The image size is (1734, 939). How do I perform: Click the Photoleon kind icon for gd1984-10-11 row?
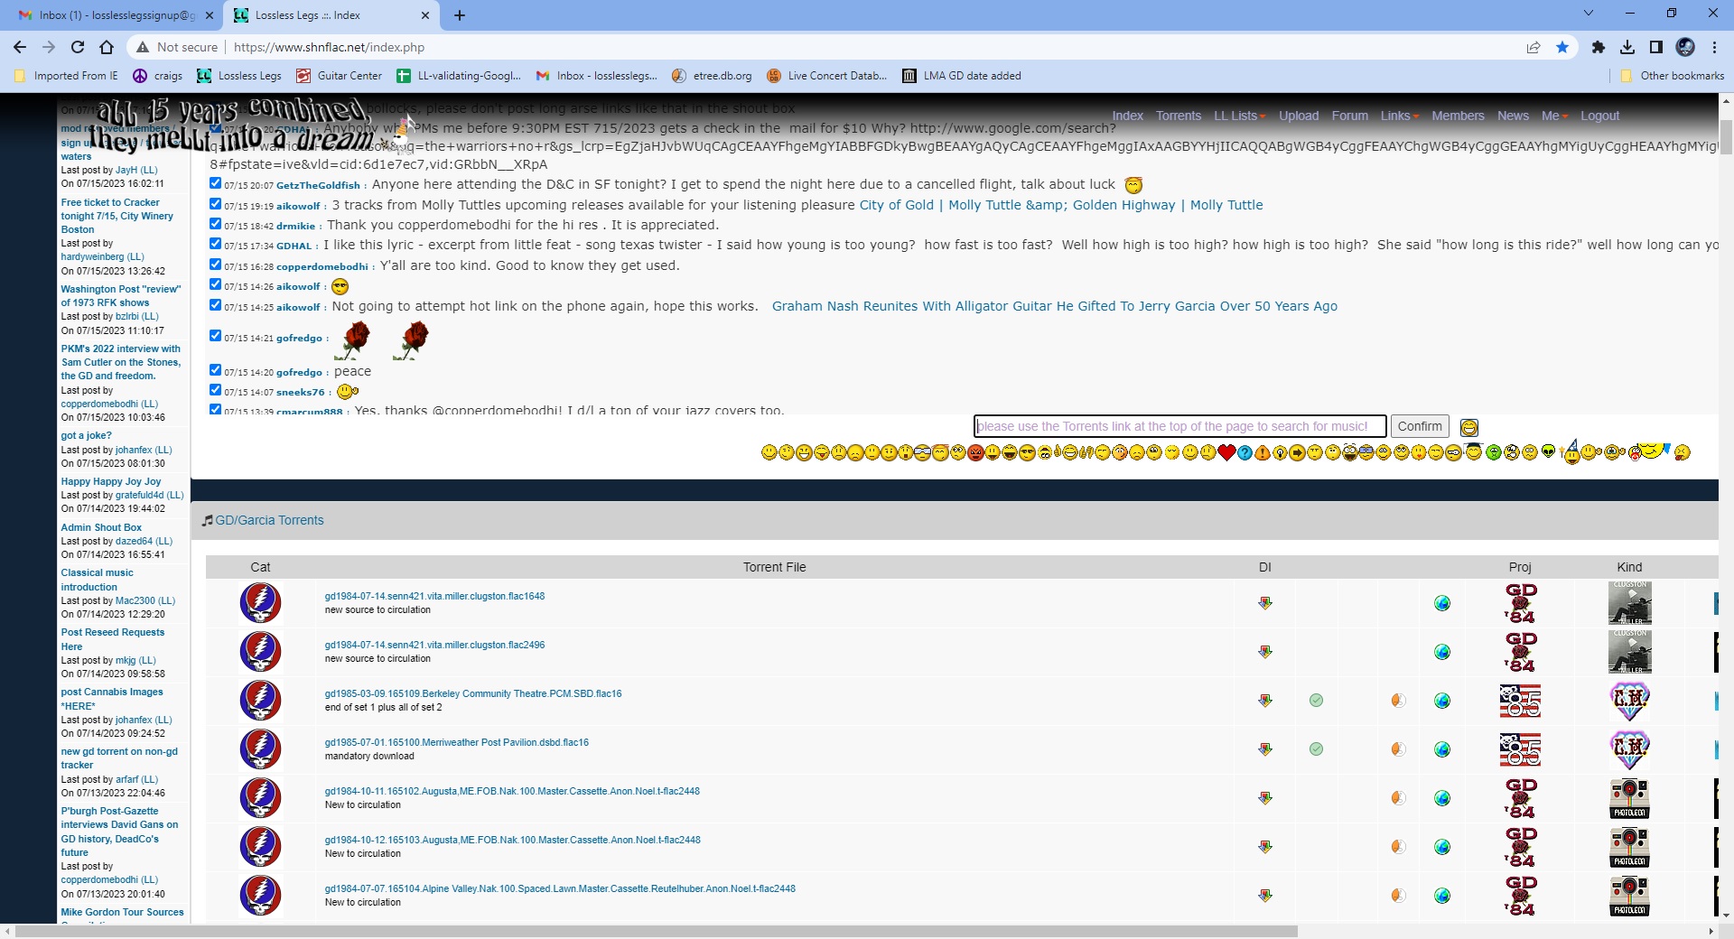tap(1630, 798)
